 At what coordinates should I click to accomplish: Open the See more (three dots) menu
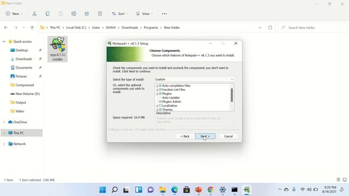click(164, 14)
